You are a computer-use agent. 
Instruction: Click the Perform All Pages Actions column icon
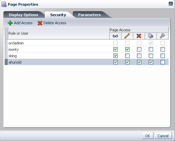150,36
